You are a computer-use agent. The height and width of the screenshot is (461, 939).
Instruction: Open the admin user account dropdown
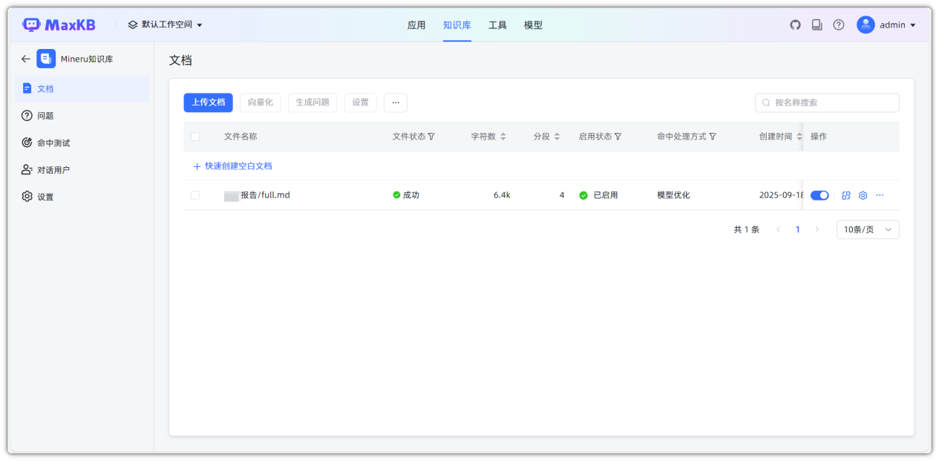pos(886,25)
